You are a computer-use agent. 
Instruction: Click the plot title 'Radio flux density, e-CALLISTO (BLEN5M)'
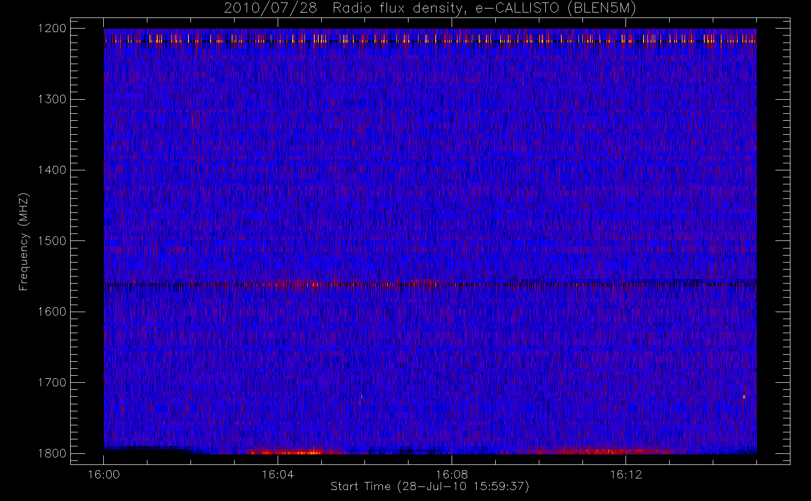click(x=484, y=9)
